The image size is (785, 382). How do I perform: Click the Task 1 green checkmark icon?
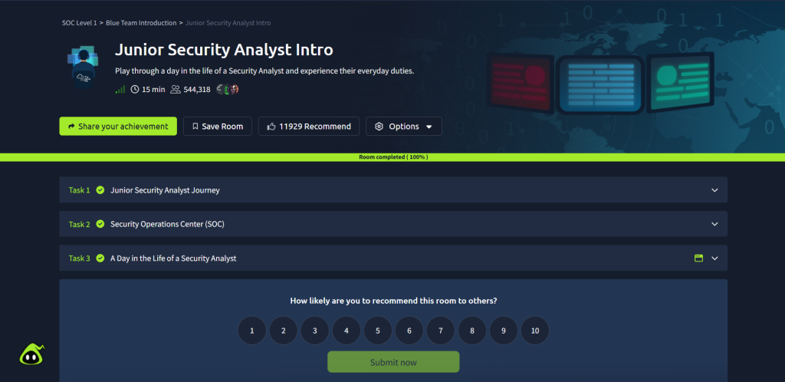[100, 190]
